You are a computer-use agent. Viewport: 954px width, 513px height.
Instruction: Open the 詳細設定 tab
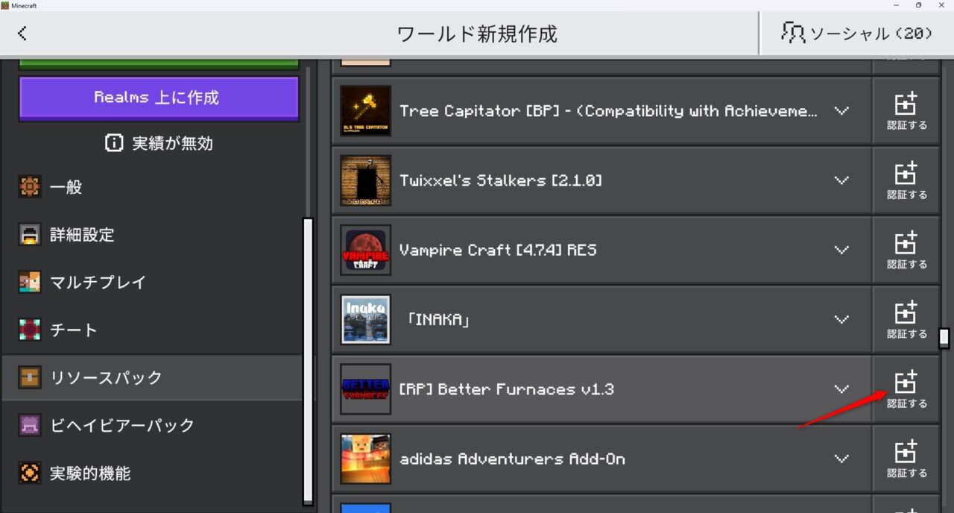(152, 235)
